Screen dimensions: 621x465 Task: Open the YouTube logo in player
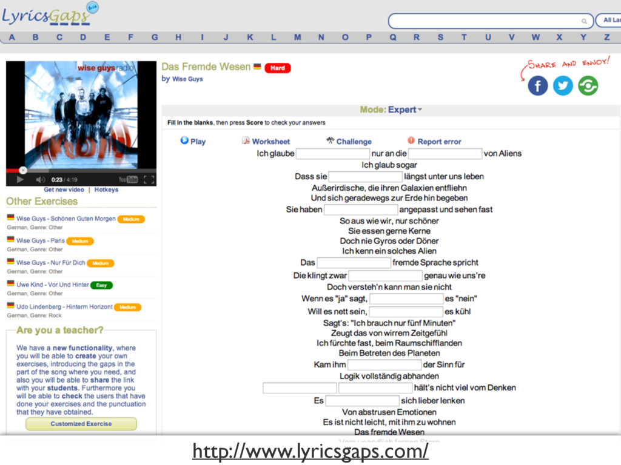pyautogui.click(x=128, y=180)
